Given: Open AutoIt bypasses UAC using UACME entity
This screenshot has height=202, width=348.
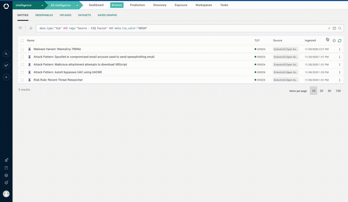Looking at the screenshot, I should 68,72.
